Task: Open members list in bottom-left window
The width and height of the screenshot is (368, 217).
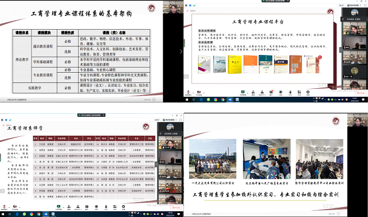Action: pos(78,207)
